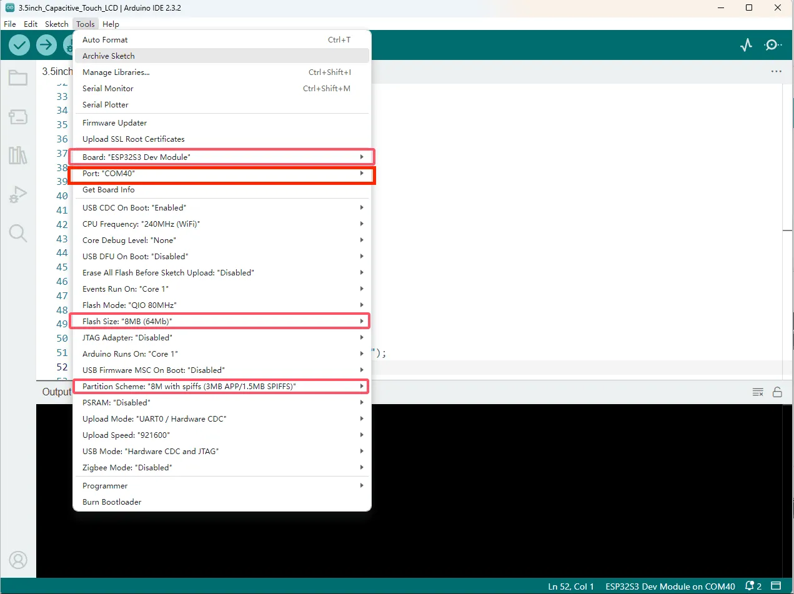Open the Sketchbook folder sidebar icon
This screenshot has height=594, width=794.
pyautogui.click(x=18, y=78)
